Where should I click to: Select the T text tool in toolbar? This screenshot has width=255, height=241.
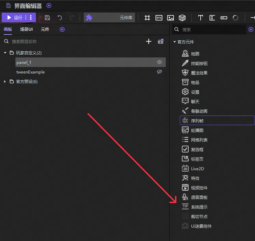(201, 18)
